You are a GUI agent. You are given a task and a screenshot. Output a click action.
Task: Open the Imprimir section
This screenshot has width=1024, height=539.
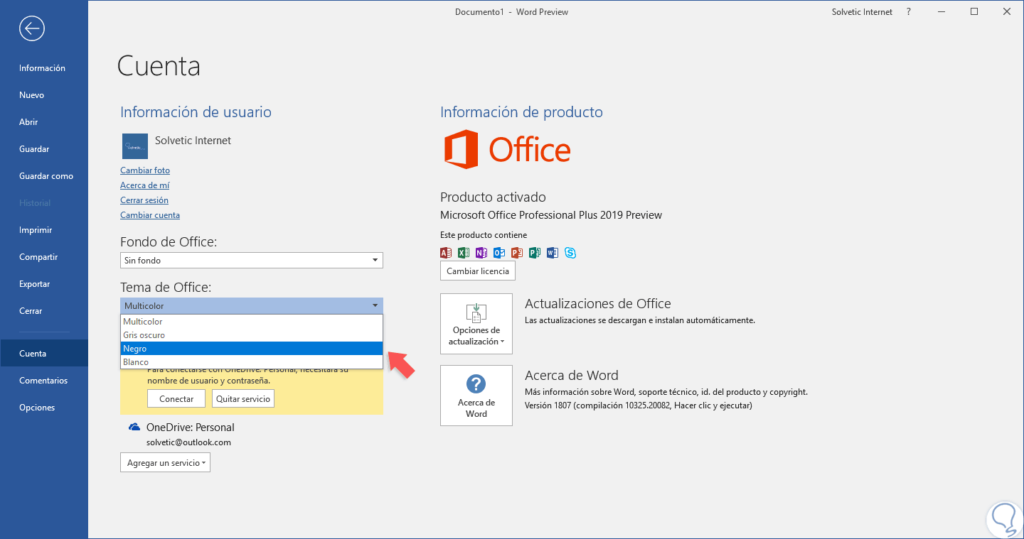click(x=44, y=230)
